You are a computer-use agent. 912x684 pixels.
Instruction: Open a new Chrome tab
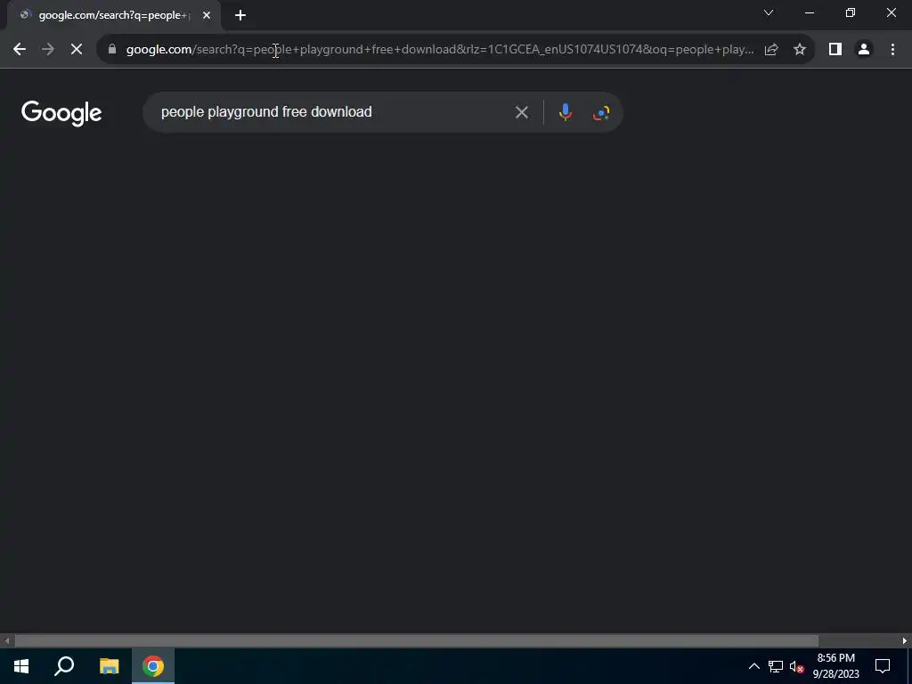240,15
